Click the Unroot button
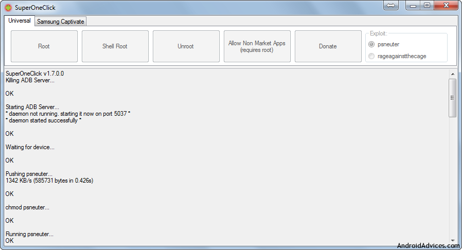This screenshot has width=462, height=250. coord(186,46)
